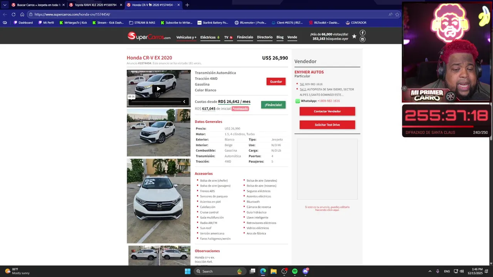Open the Facebook icon in the header
Screen dimensions: 493x277
pos(362,33)
